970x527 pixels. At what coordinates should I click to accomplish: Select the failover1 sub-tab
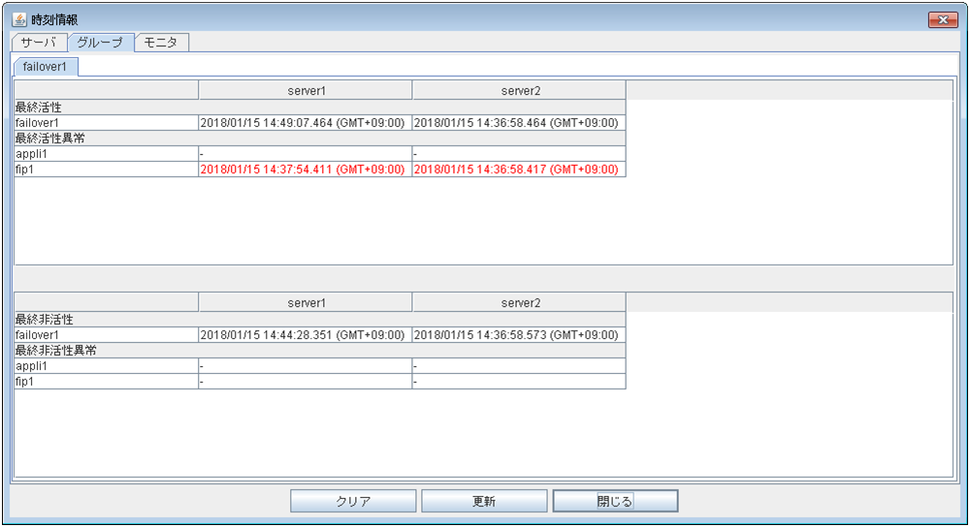(x=46, y=67)
